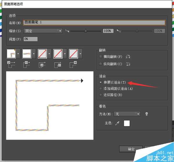Open the key color white swatch

[127, 123]
